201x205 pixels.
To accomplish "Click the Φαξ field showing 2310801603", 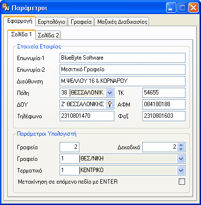I will point(164,116).
